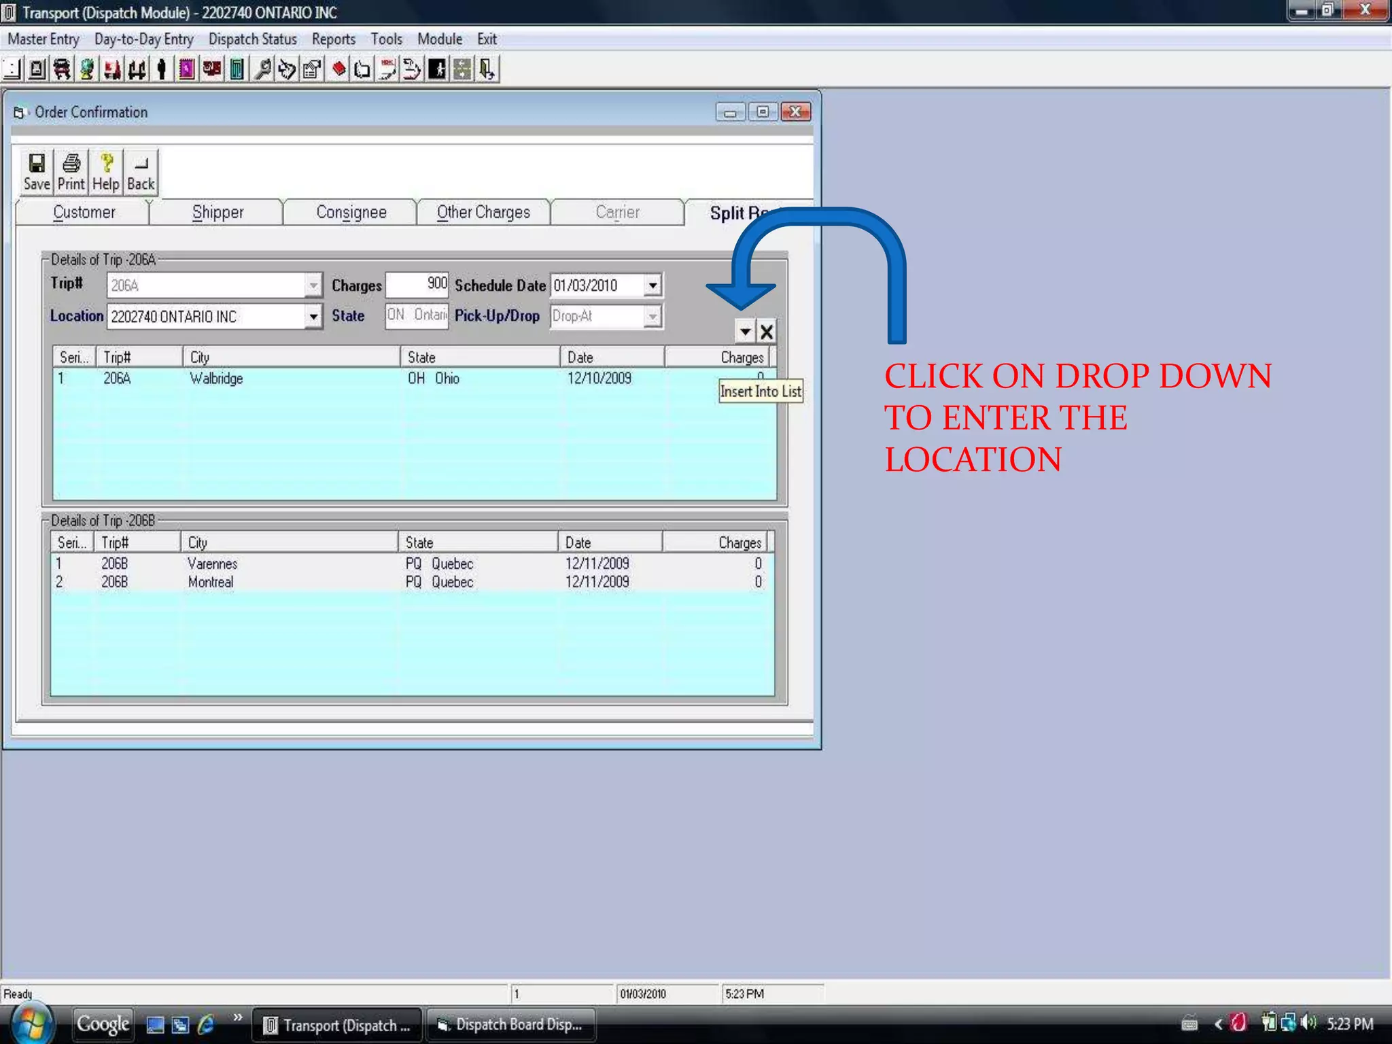Switch to the Shipper tab
Screen dimensions: 1392x1044
[x=217, y=213]
